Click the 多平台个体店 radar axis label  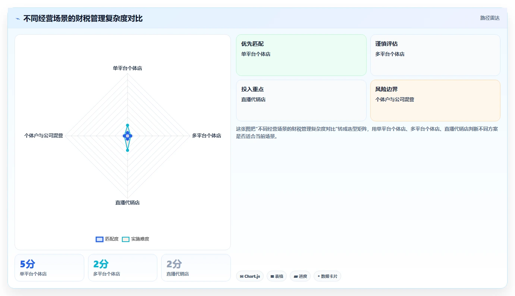[207, 136]
